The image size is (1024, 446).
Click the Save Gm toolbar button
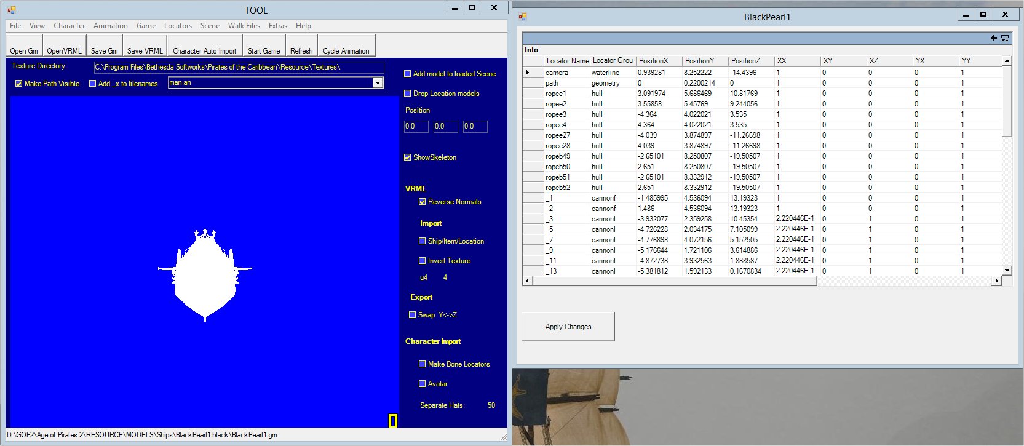click(x=104, y=47)
